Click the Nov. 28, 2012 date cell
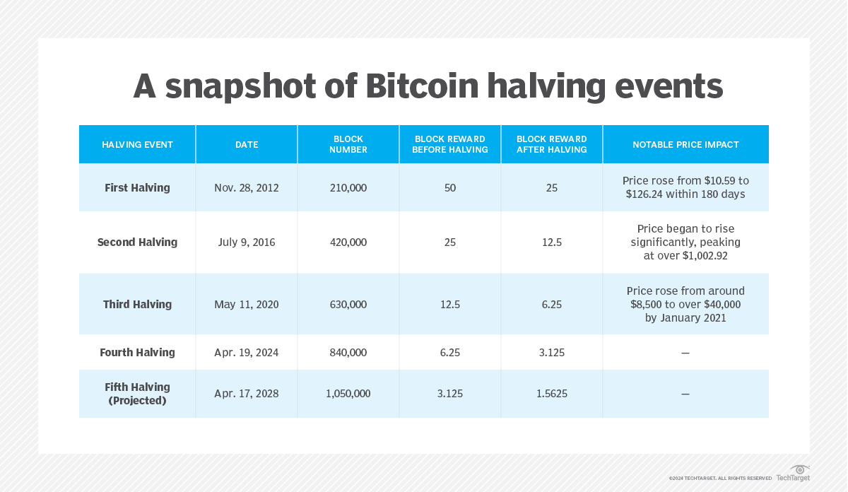848x492 pixels. click(x=247, y=188)
